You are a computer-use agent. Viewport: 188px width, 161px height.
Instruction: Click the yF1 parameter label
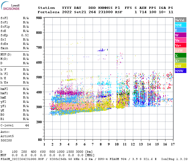3,106
